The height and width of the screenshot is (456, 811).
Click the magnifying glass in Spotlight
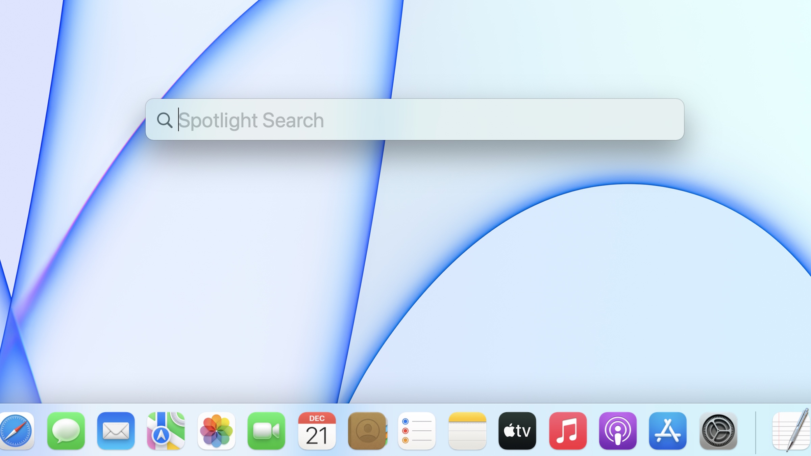coord(165,120)
